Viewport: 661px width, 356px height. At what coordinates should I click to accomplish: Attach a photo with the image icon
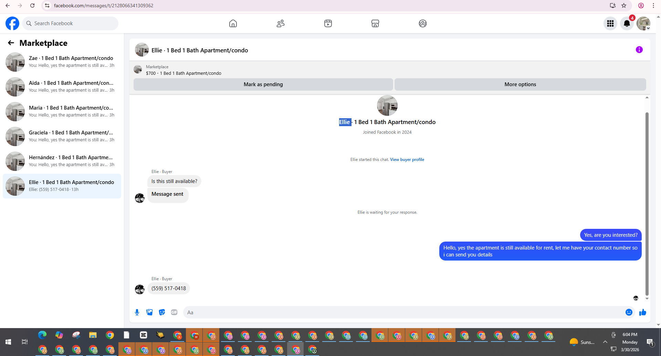tap(149, 312)
